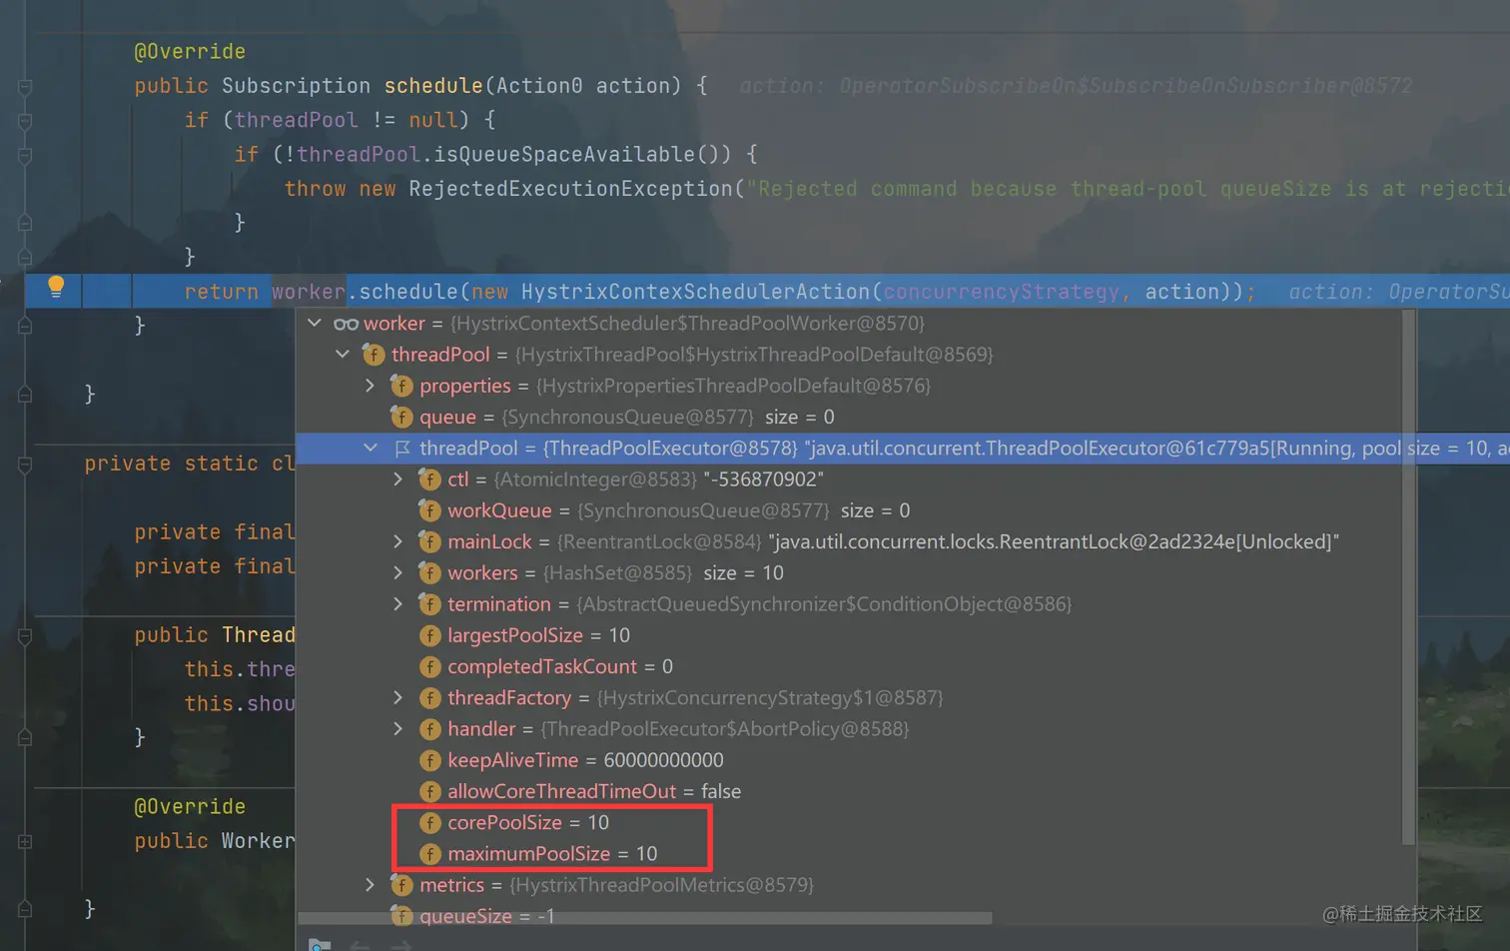Click the first @Override annotation above schedule
This screenshot has width=1510, height=951.
(190, 51)
